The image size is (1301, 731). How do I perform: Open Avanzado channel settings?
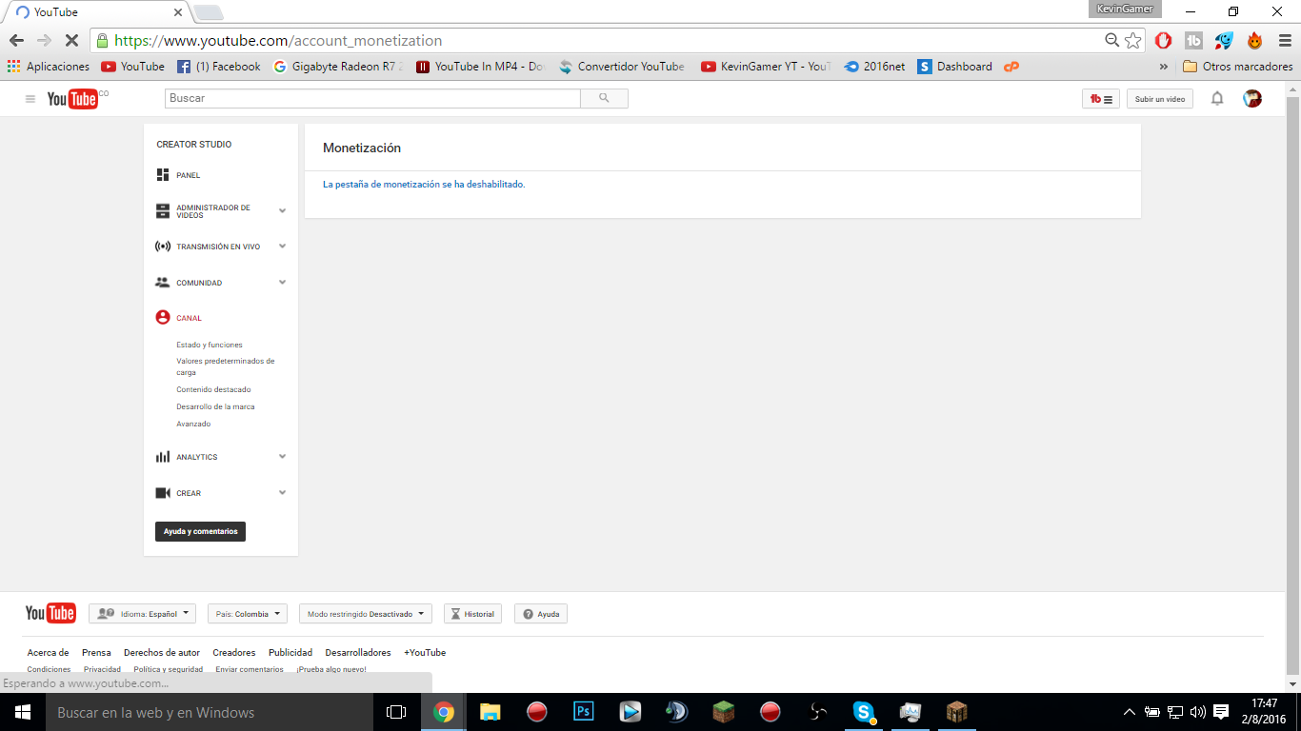pos(193,424)
